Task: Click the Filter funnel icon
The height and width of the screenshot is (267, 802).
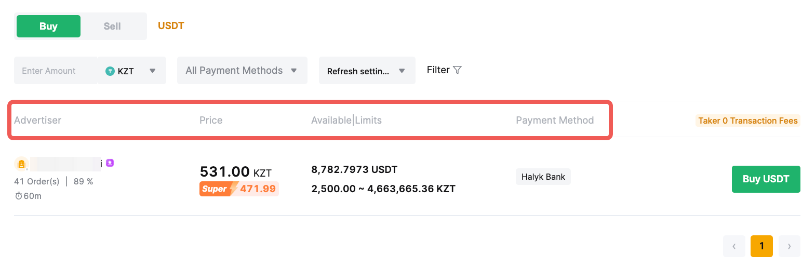Action: coord(457,70)
